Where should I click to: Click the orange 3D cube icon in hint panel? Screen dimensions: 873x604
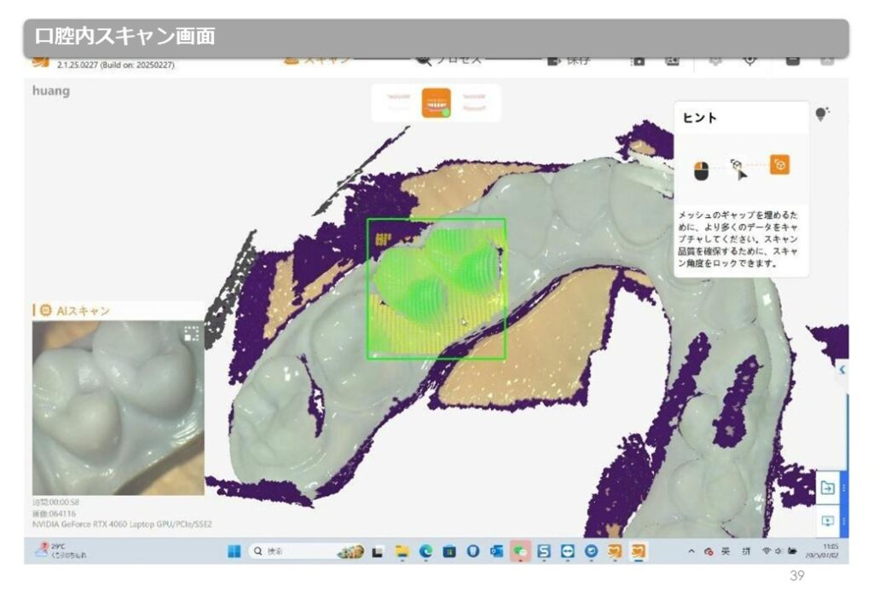point(779,164)
